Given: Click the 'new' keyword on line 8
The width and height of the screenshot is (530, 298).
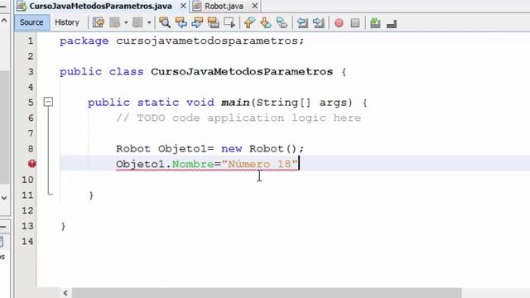Looking at the screenshot, I should click(232, 149).
